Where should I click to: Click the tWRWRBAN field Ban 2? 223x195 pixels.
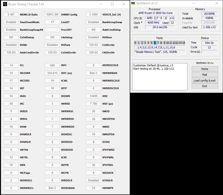click(x=94, y=73)
